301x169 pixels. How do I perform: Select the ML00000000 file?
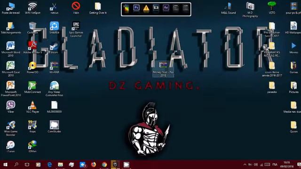click(x=55, y=107)
